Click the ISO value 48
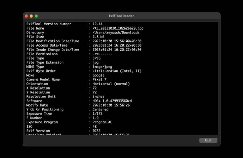Viewport: 243px width, 158px height. pos(94,126)
